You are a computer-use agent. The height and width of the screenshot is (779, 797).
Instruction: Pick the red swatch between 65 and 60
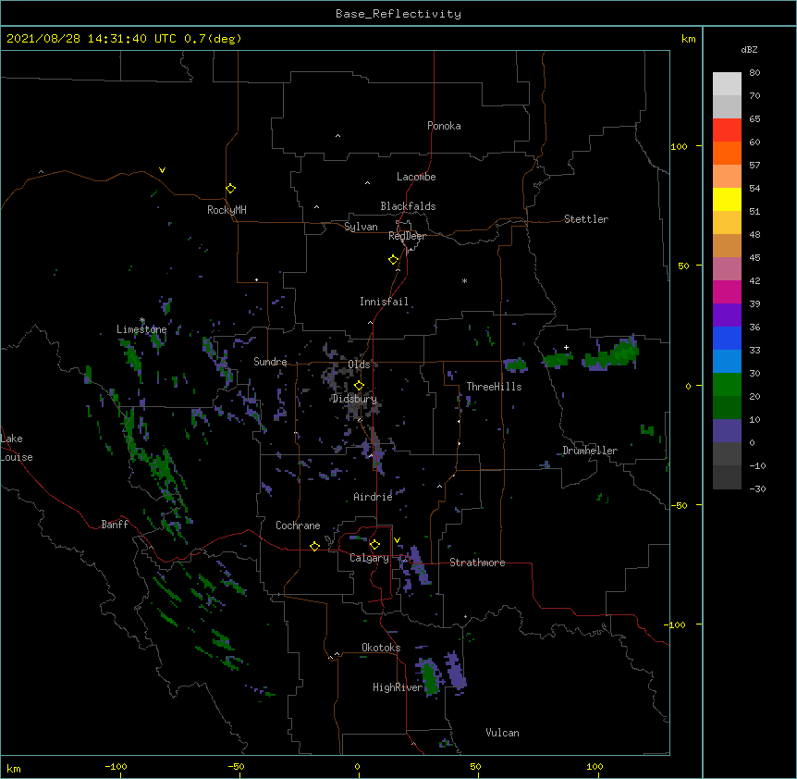pos(727,130)
